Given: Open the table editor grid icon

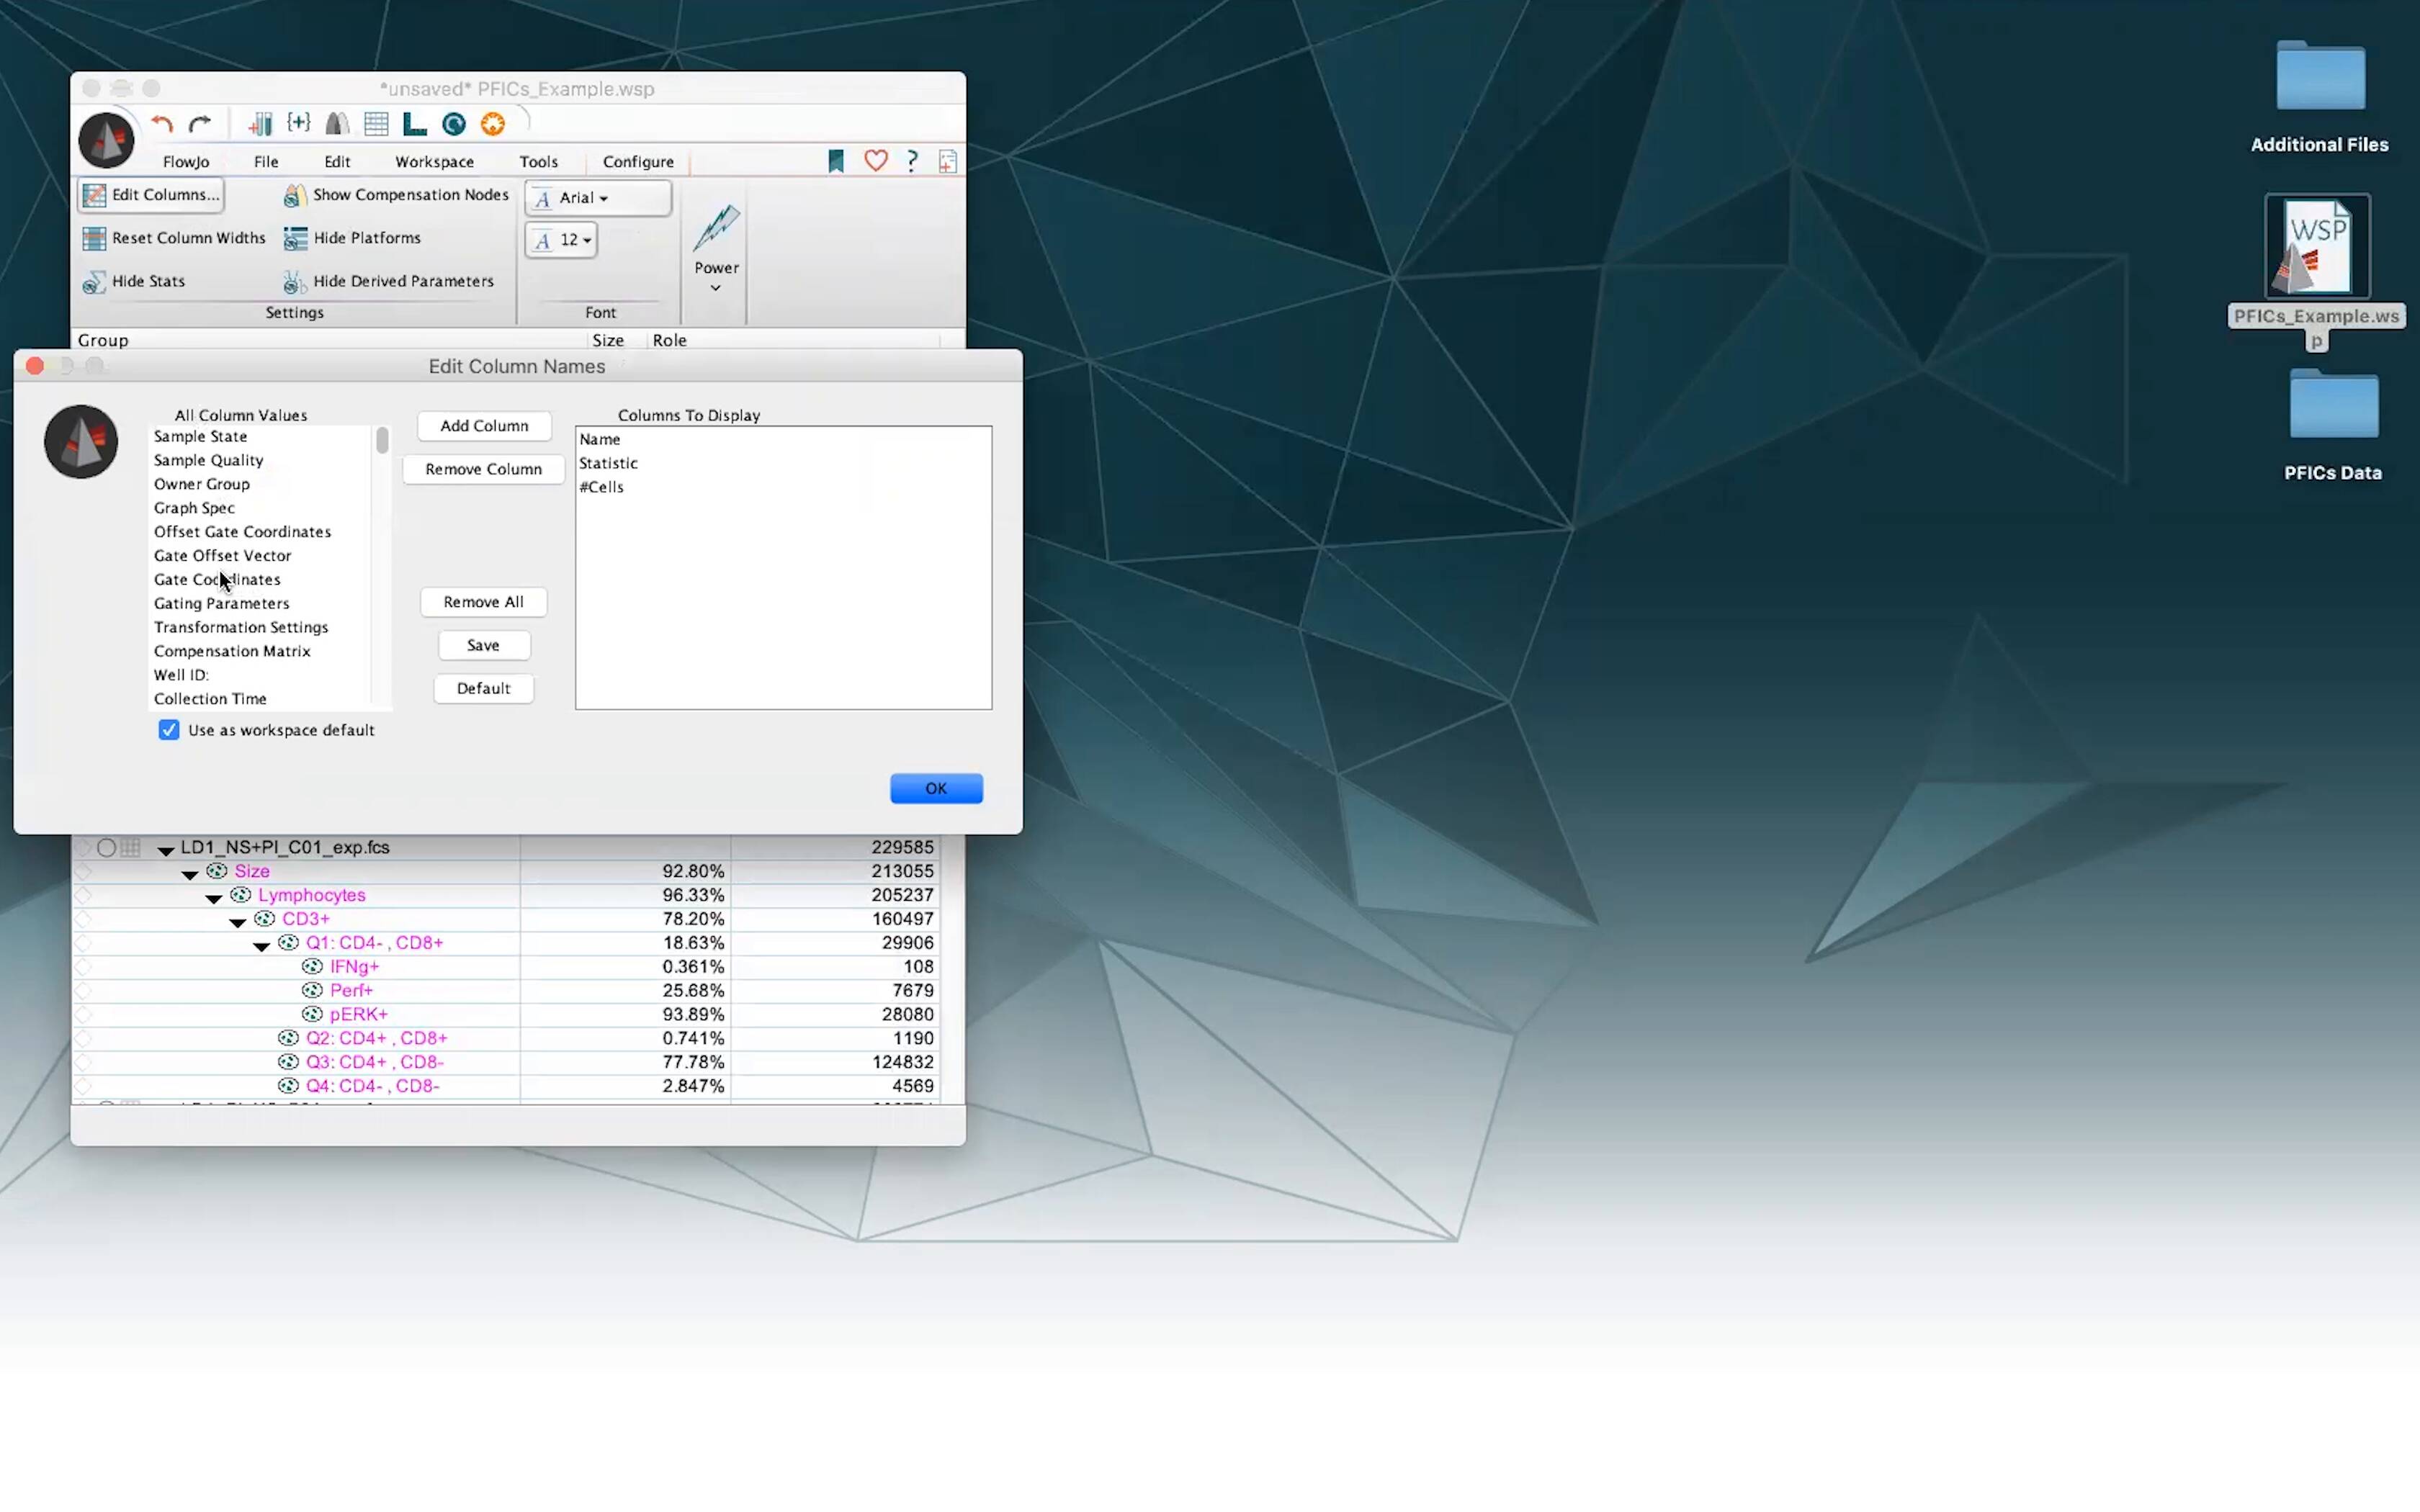Looking at the screenshot, I should [x=376, y=124].
